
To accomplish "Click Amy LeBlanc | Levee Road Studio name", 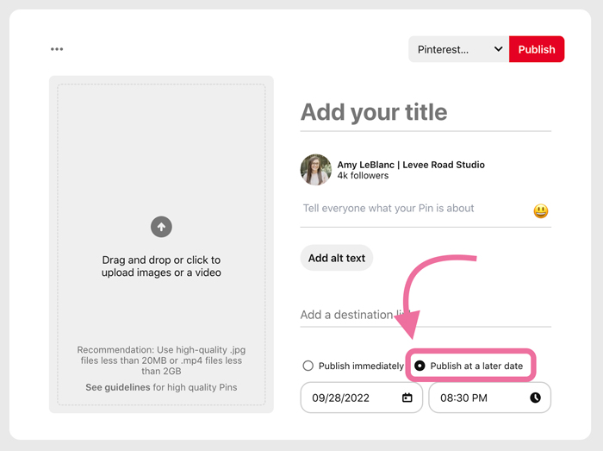I will [411, 165].
